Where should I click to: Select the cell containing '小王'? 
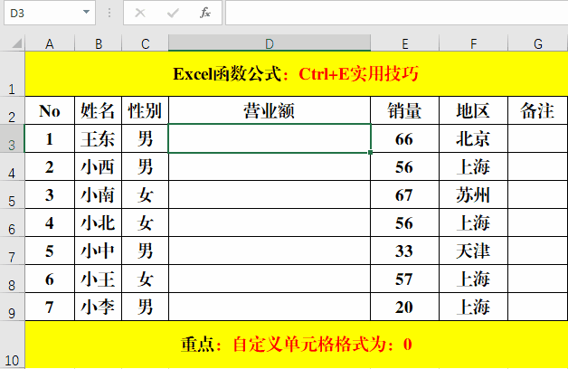pyautogui.click(x=99, y=279)
